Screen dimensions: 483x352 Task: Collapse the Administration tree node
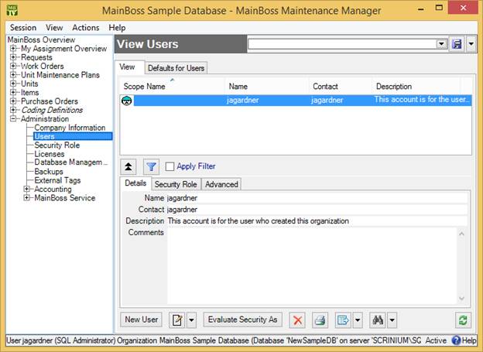13,118
